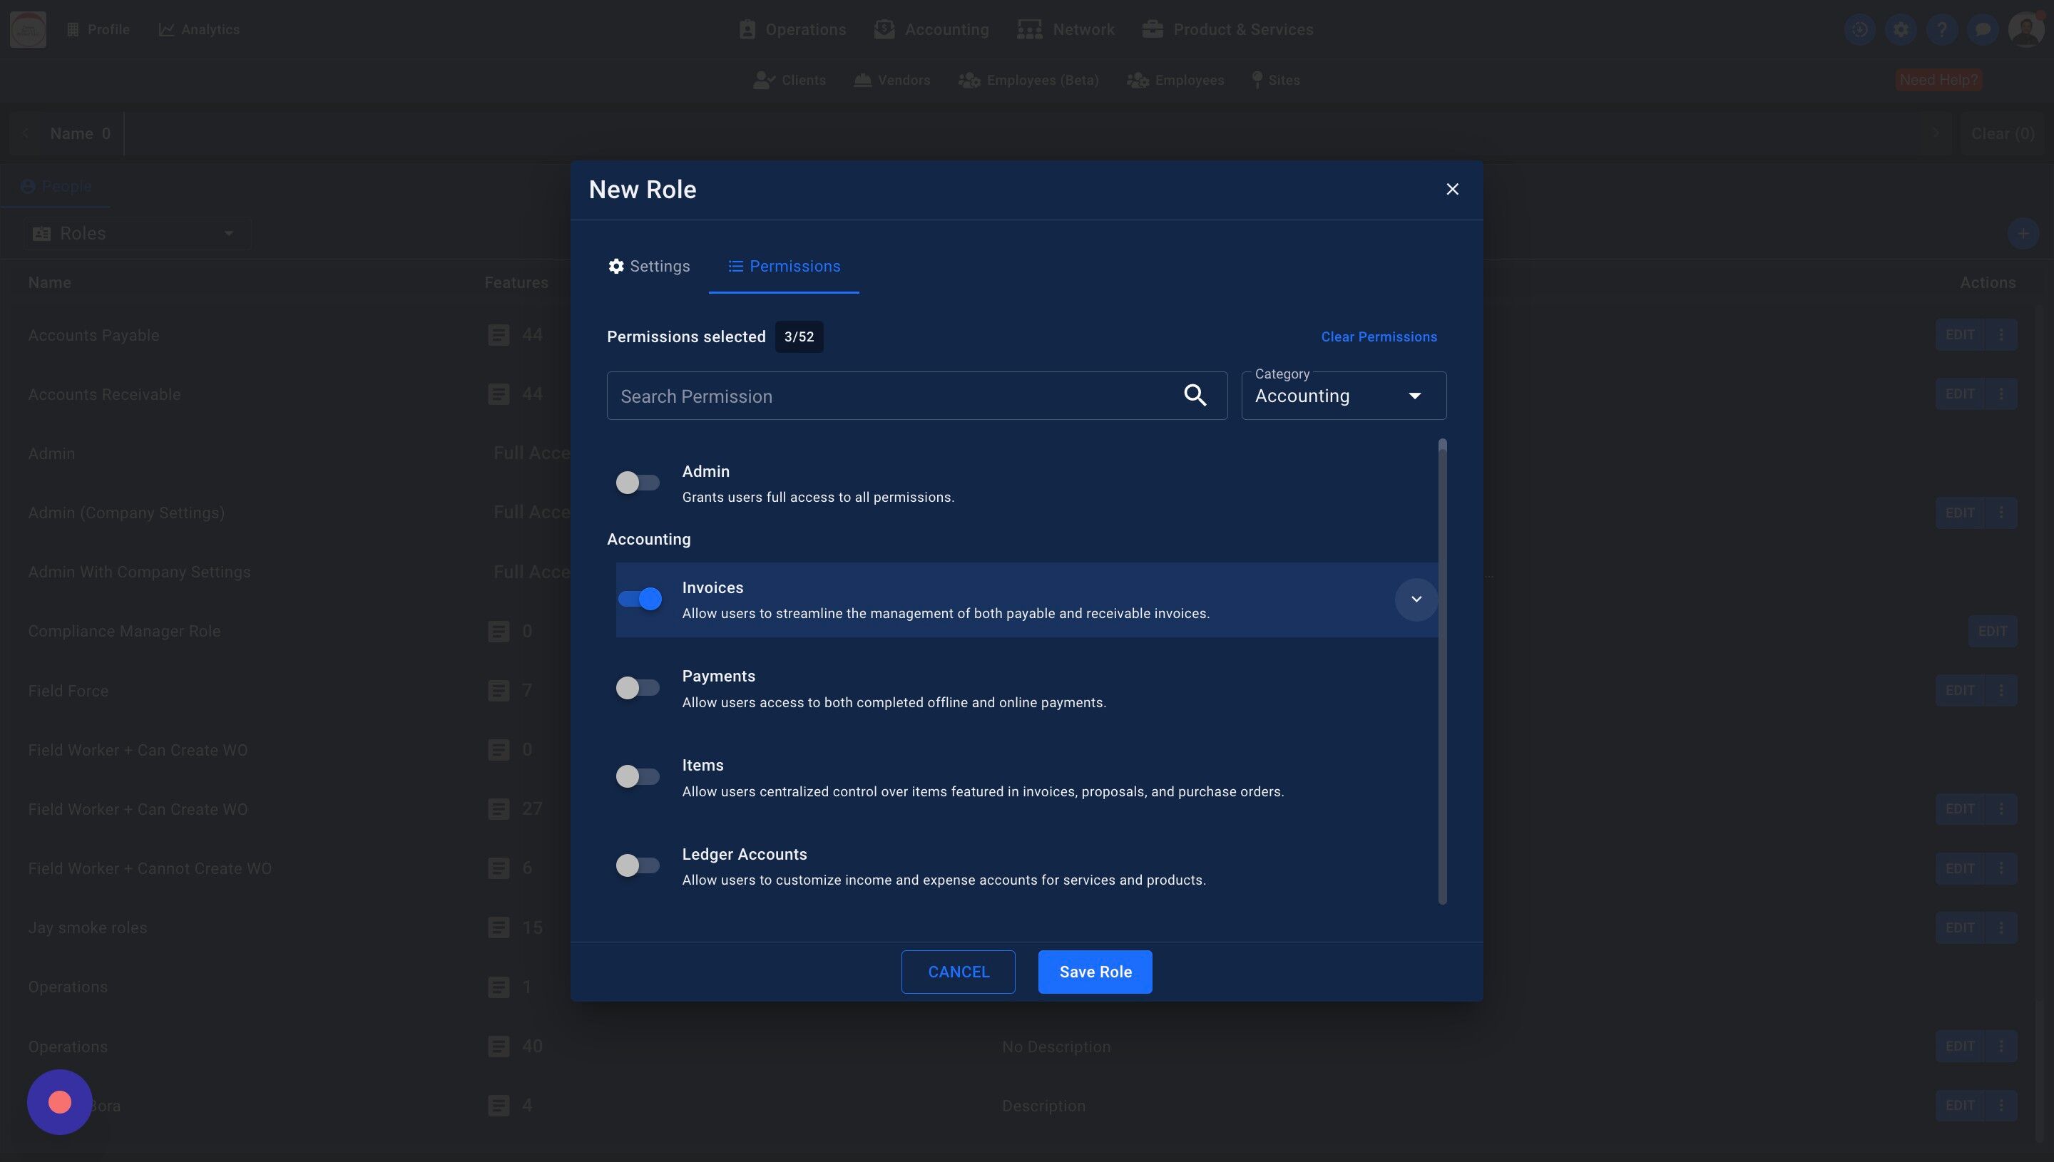2054x1162 pixels.
Task: Click the help question mark icon
Action: click(1941, 29)
